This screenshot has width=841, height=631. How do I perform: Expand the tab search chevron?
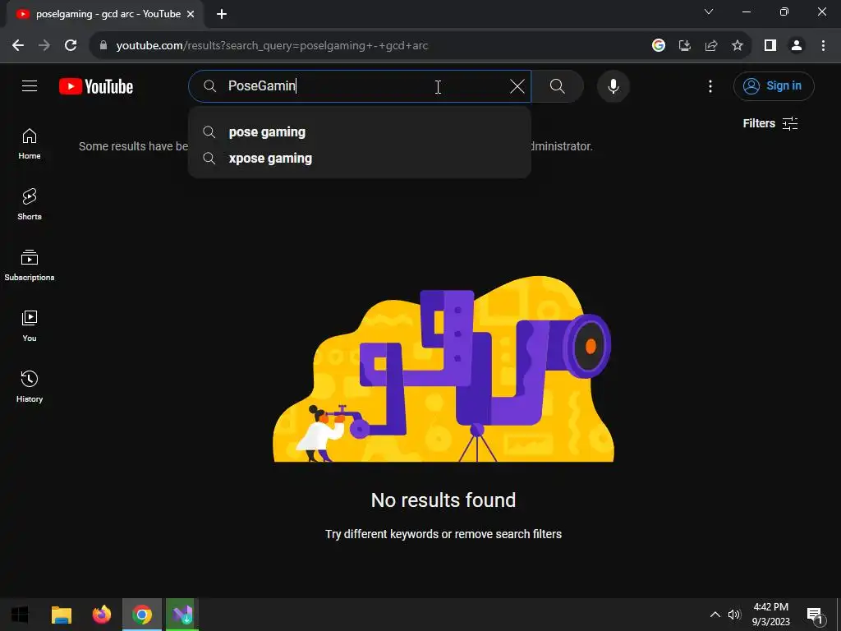[709, 12]
